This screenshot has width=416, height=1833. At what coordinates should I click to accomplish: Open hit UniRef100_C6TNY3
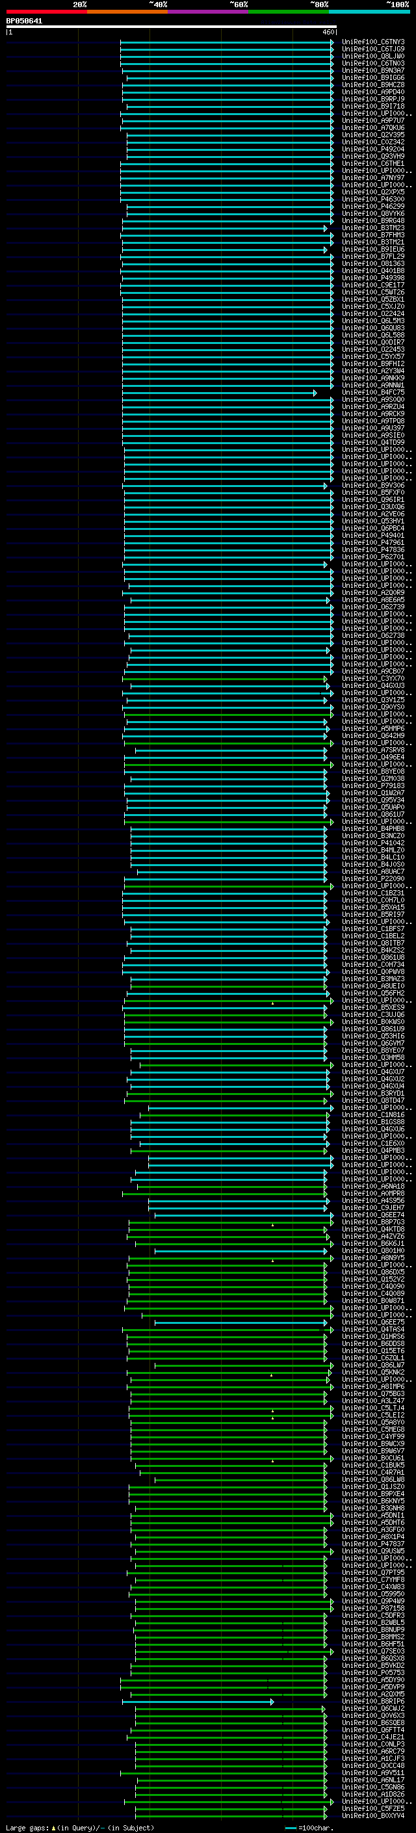(x=373, y=43)
